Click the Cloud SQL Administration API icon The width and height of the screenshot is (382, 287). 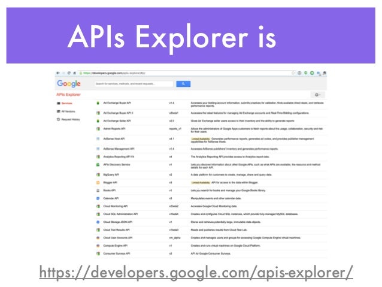[98, 214]
